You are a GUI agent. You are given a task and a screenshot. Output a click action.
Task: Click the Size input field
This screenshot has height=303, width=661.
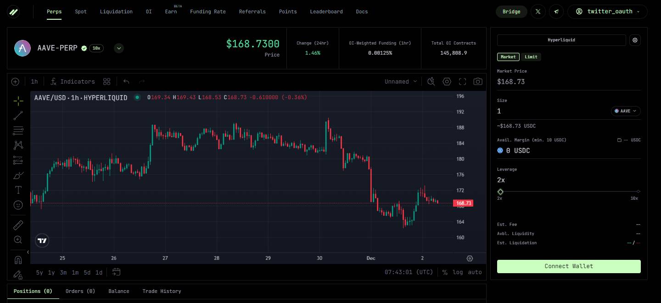551,111
